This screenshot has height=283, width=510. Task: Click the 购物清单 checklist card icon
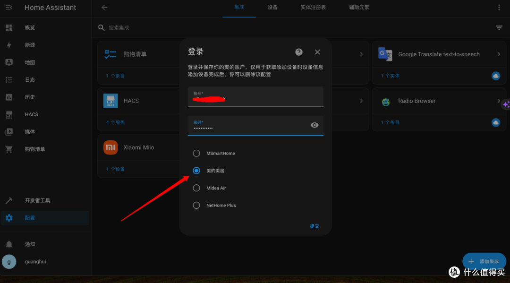tap(110, 54)
